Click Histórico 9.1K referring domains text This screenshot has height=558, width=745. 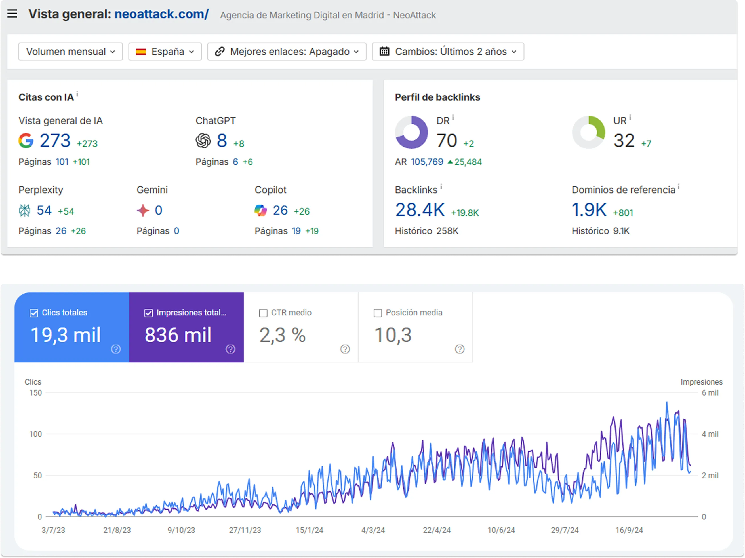point(601,231)
